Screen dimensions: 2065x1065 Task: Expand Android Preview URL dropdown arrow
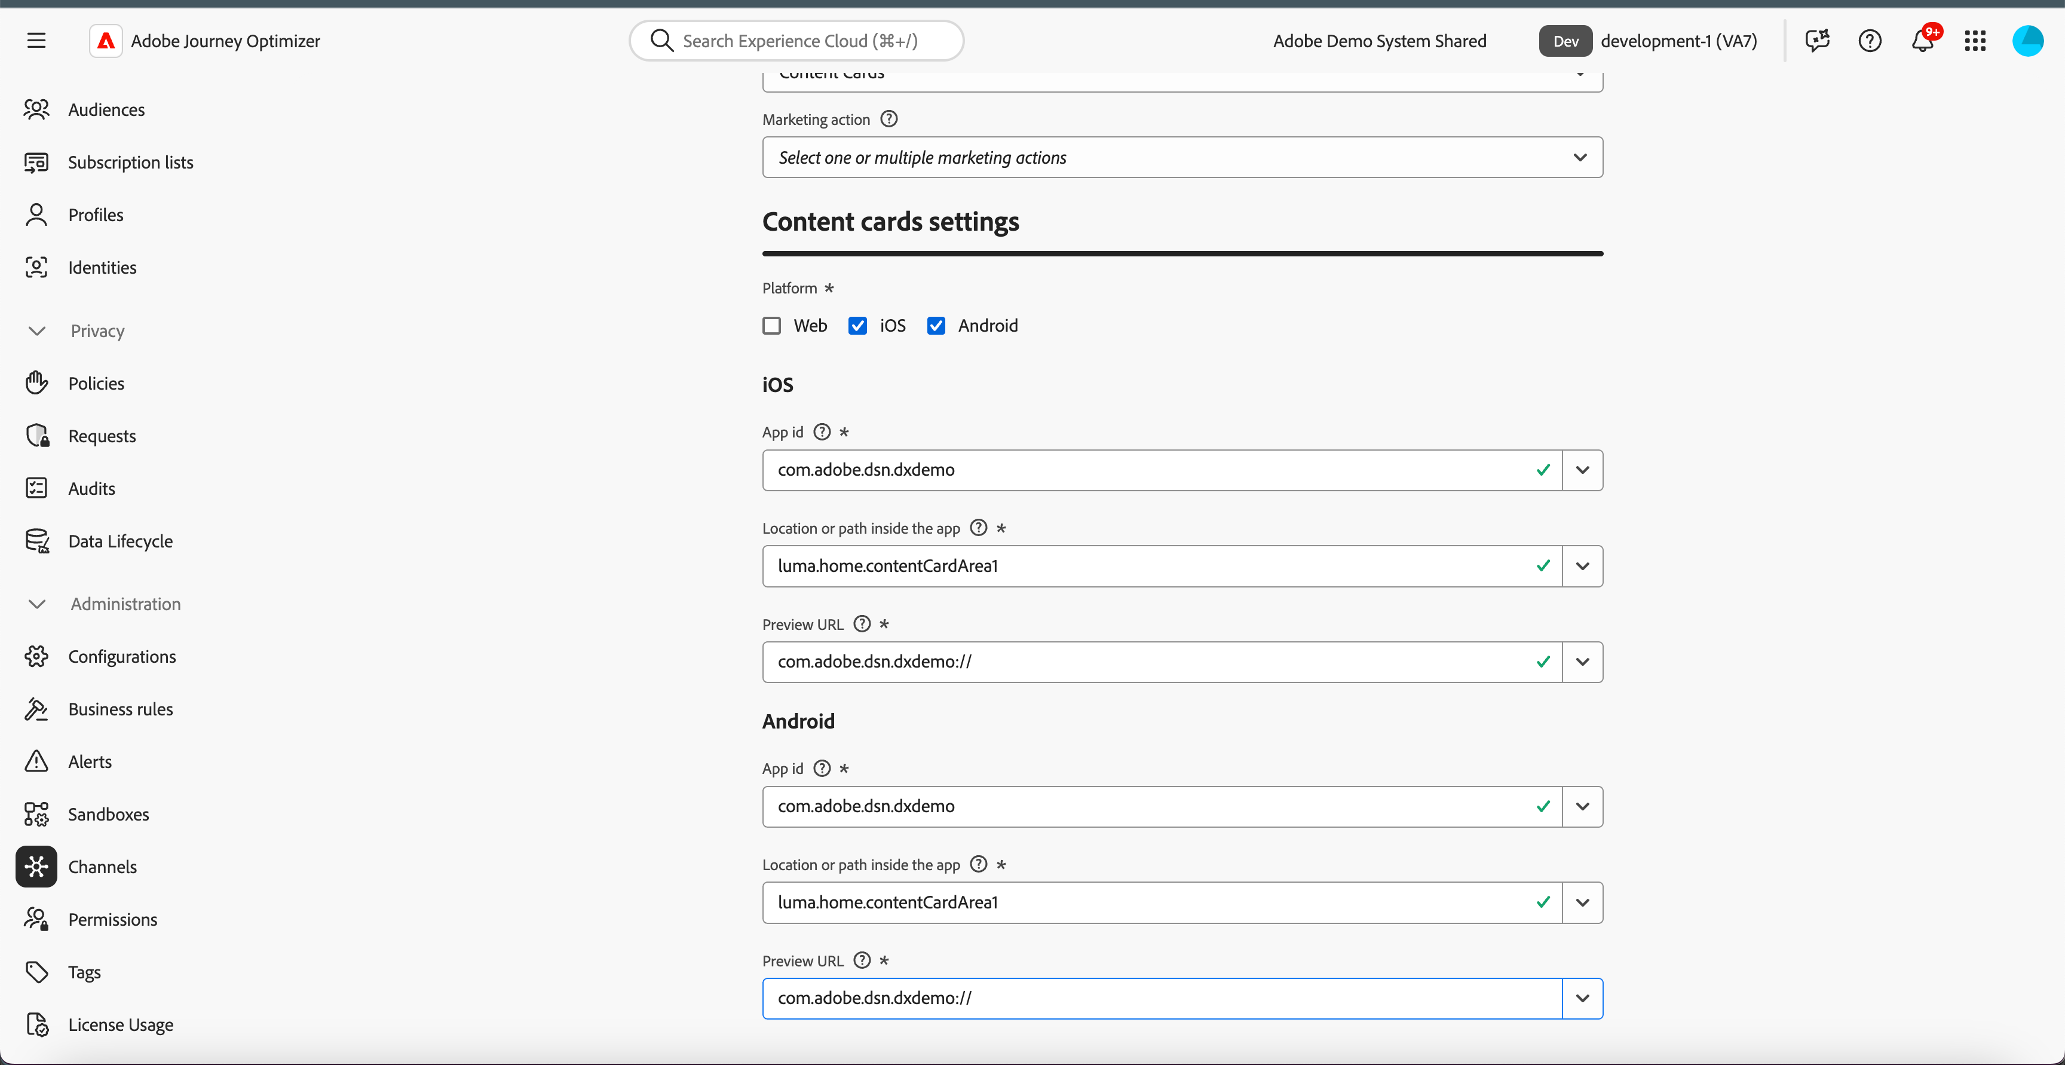point(1582,999)
